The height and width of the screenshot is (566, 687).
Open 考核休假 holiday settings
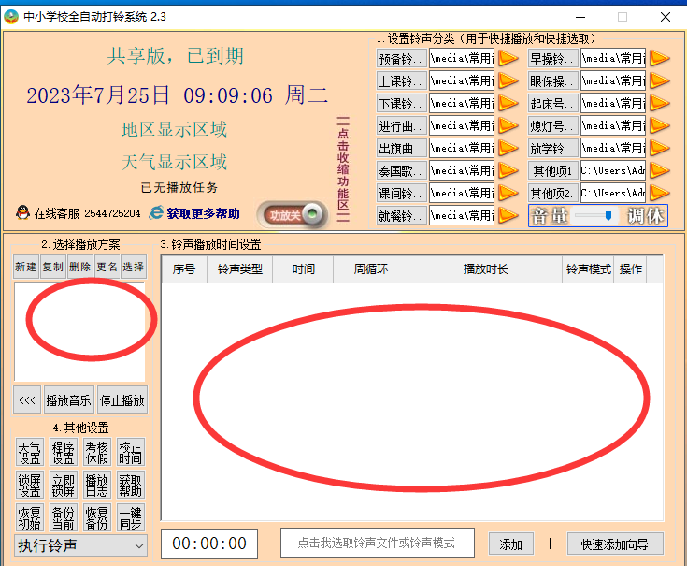(x=97, y=452)
